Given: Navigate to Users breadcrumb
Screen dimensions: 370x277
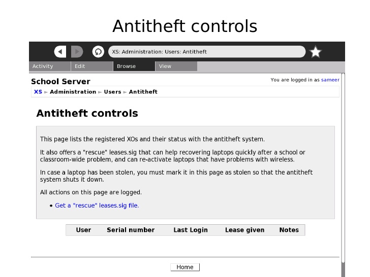Looking at the screenshot, I should click(112, 92).
